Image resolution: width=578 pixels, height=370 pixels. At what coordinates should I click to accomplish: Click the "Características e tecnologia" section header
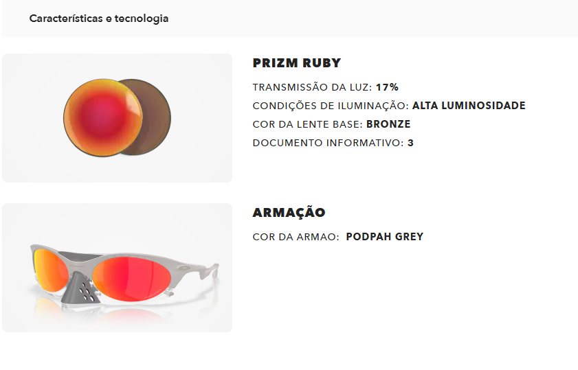[x=99, y=19]
